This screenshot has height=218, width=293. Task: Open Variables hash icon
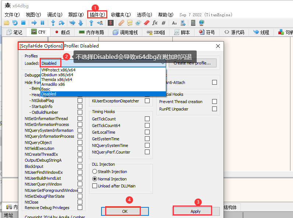164,23
